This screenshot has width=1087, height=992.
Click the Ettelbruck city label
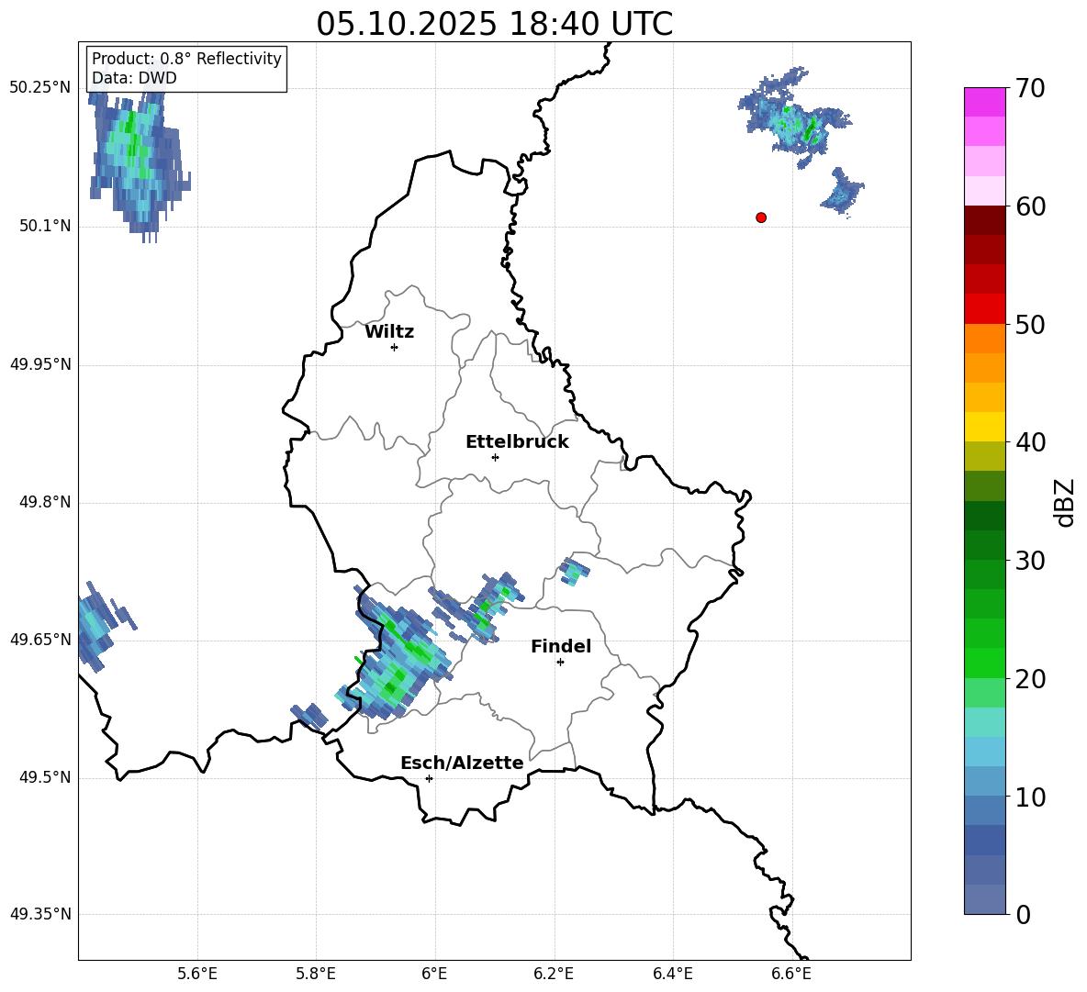click(x=517, y=442)
